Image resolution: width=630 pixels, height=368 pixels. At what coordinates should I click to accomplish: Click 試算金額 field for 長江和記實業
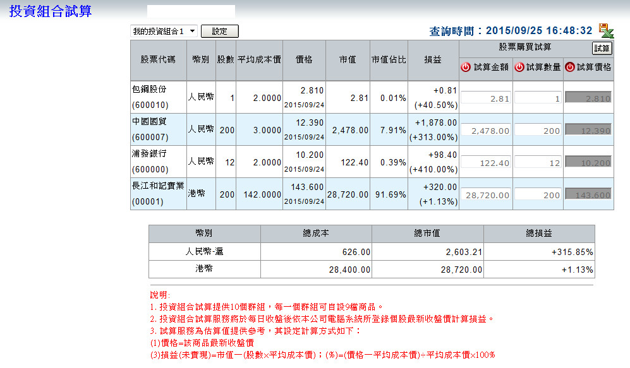coord(485,195)
